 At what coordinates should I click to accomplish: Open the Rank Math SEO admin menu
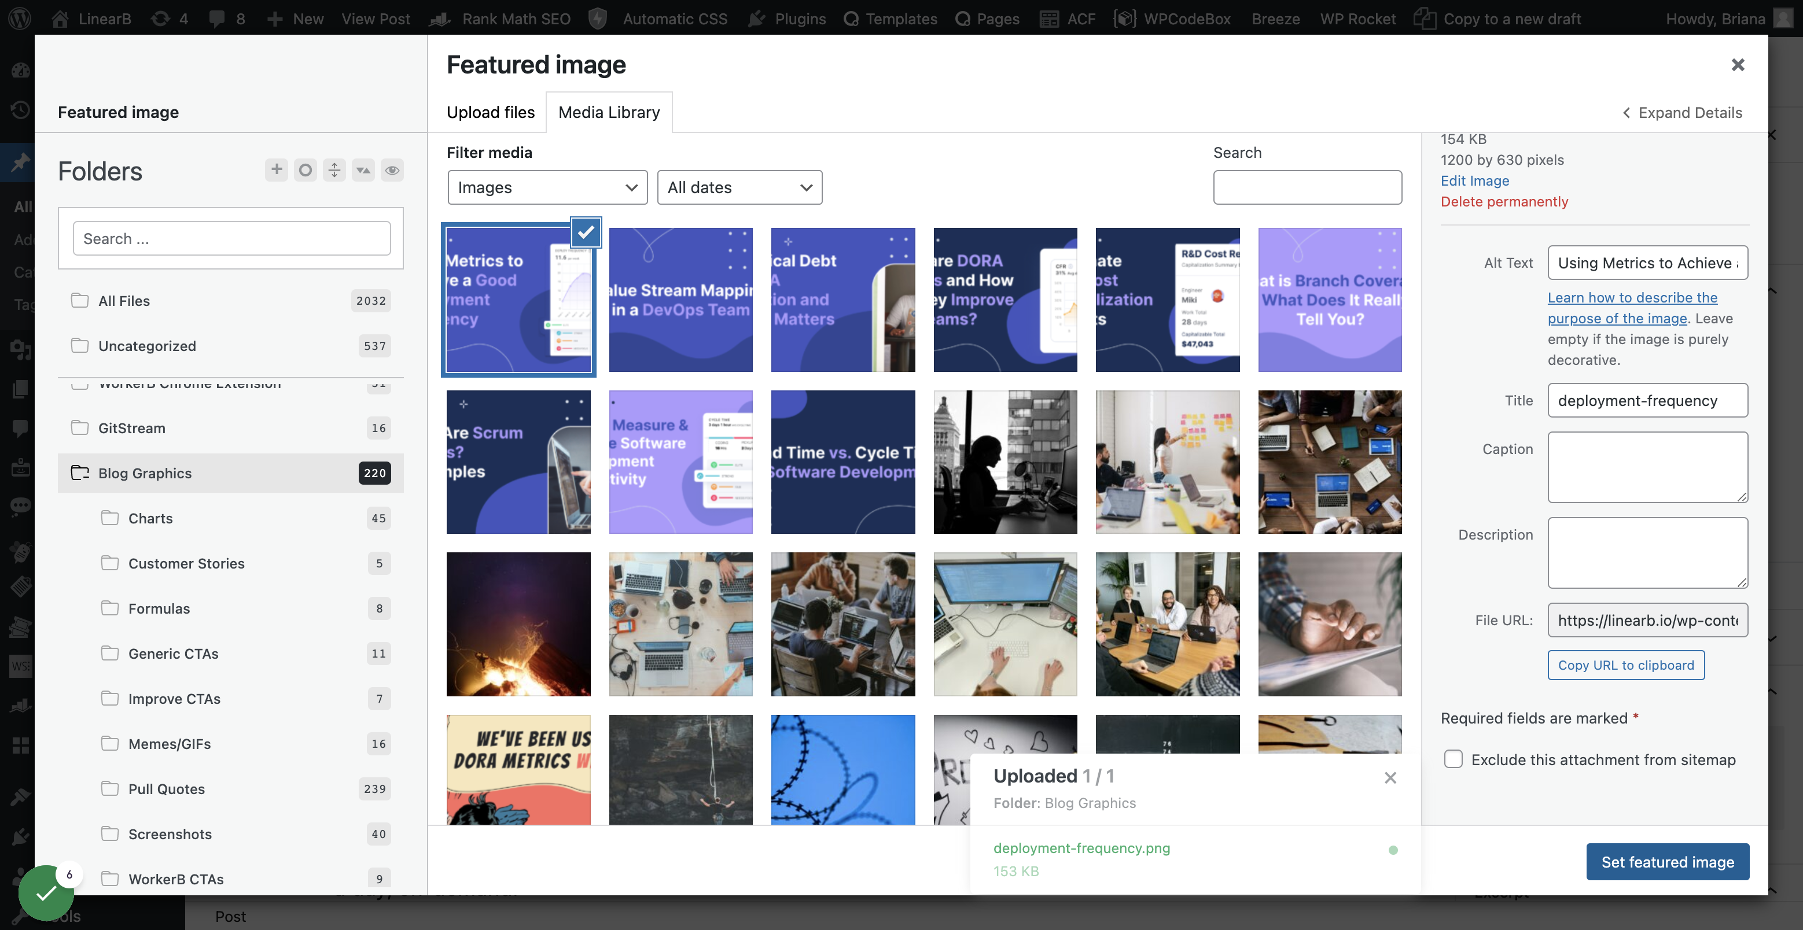(501, 18)
